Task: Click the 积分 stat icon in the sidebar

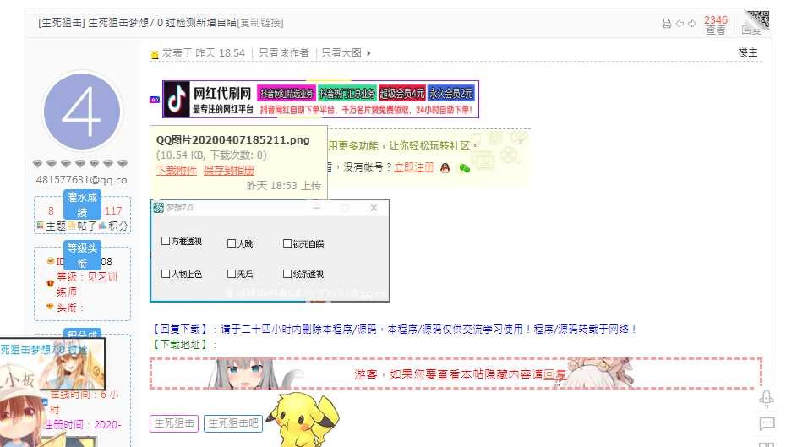Action: click(x=102, y=226)
